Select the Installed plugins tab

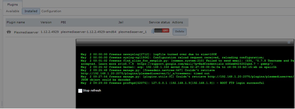click(31, 11)
